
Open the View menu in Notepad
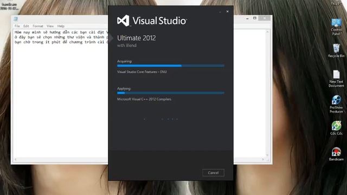50,26
